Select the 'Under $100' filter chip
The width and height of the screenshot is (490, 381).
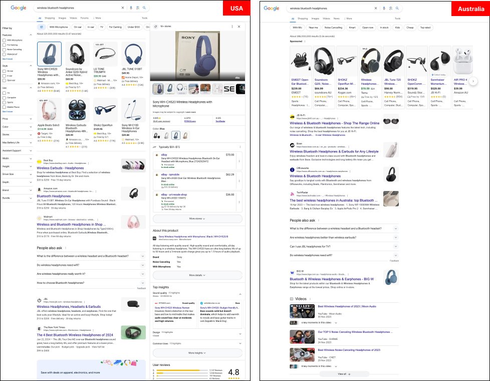click(x=134, y=27)
